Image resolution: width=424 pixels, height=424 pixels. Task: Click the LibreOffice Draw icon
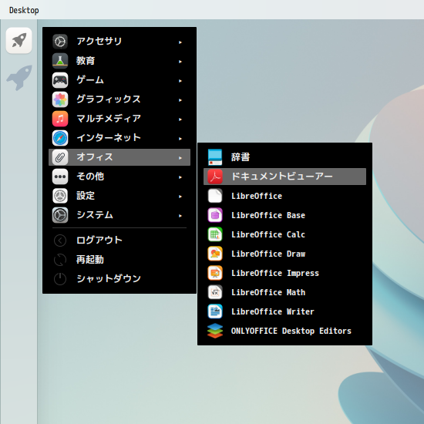215,254
